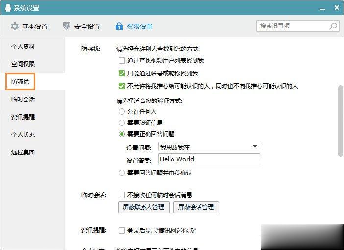Uncheck 不允许将我推荐给可能认识的人 checkbox
The image size is (344, 250).
(122, 86)
